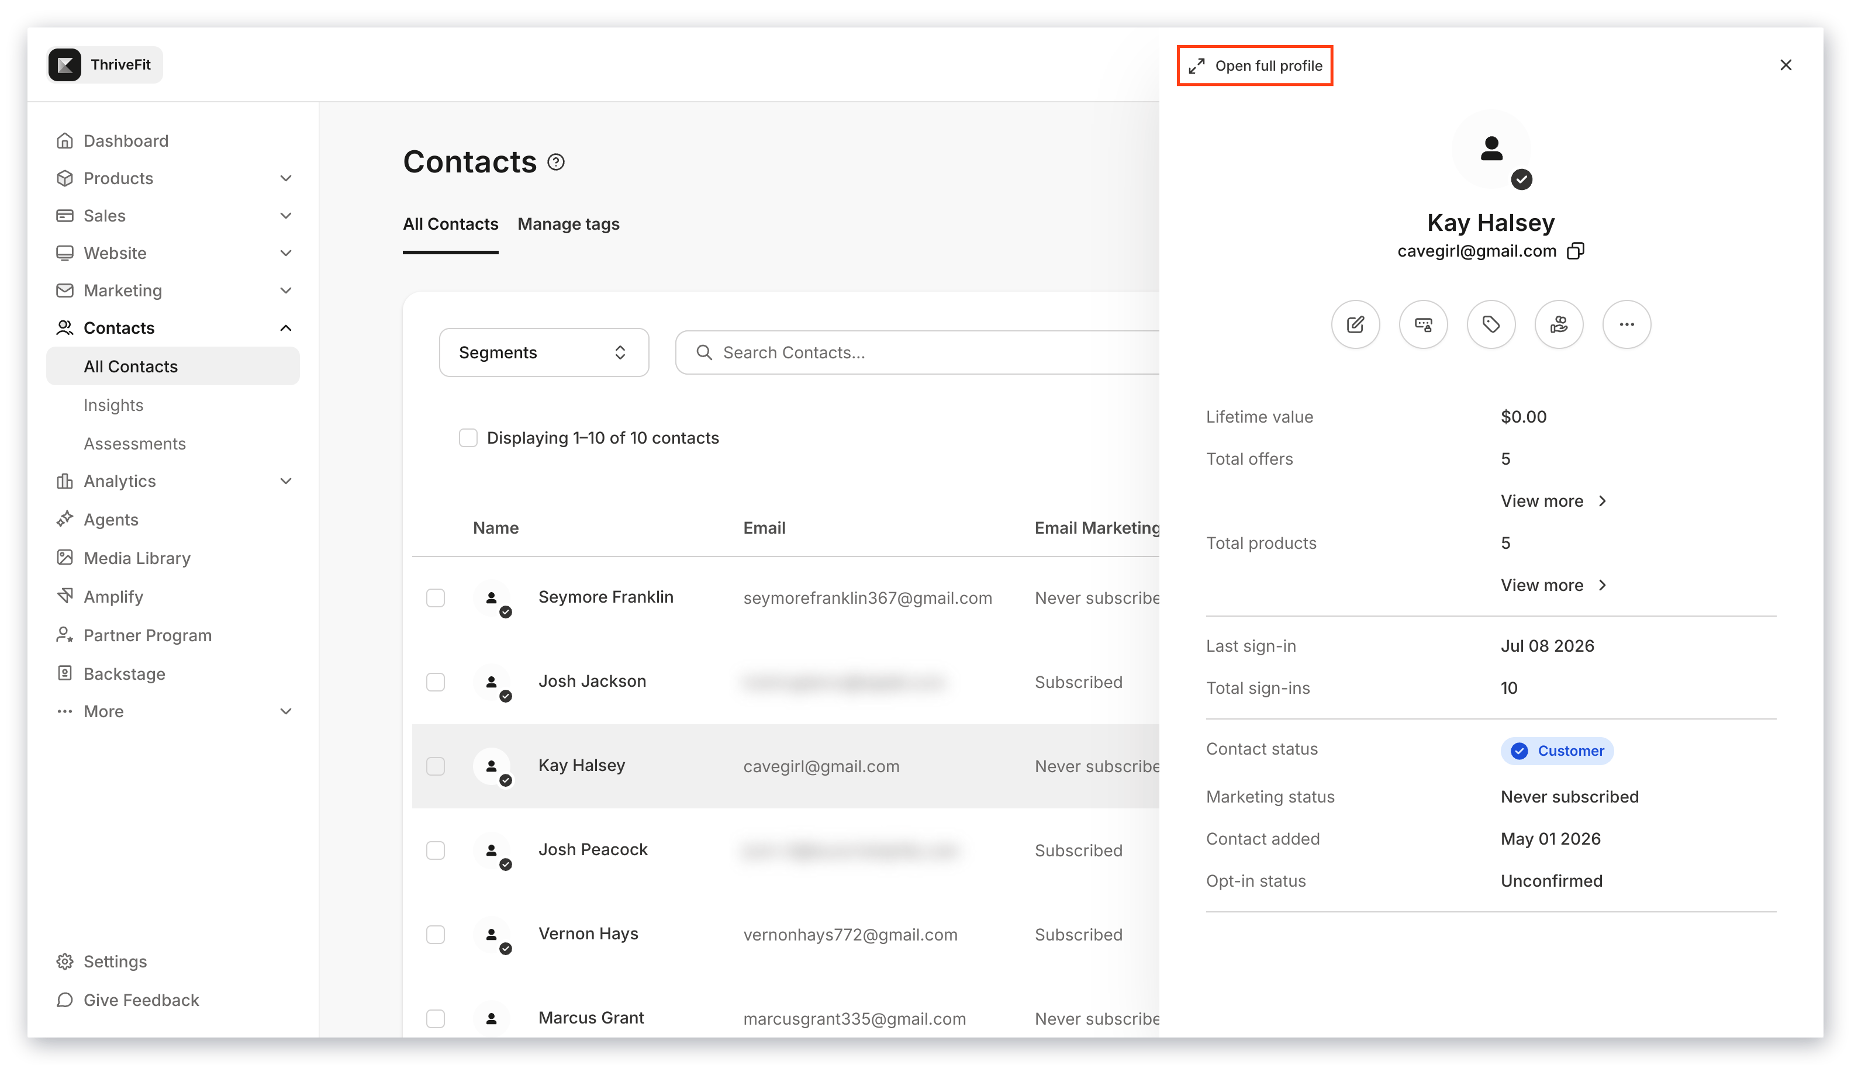The height and width of the screenshot is (1065, 1851).
Task: Click the Opt-in status Unconfirmed value
Action: pyautogui.click(x=1551, y=881)
